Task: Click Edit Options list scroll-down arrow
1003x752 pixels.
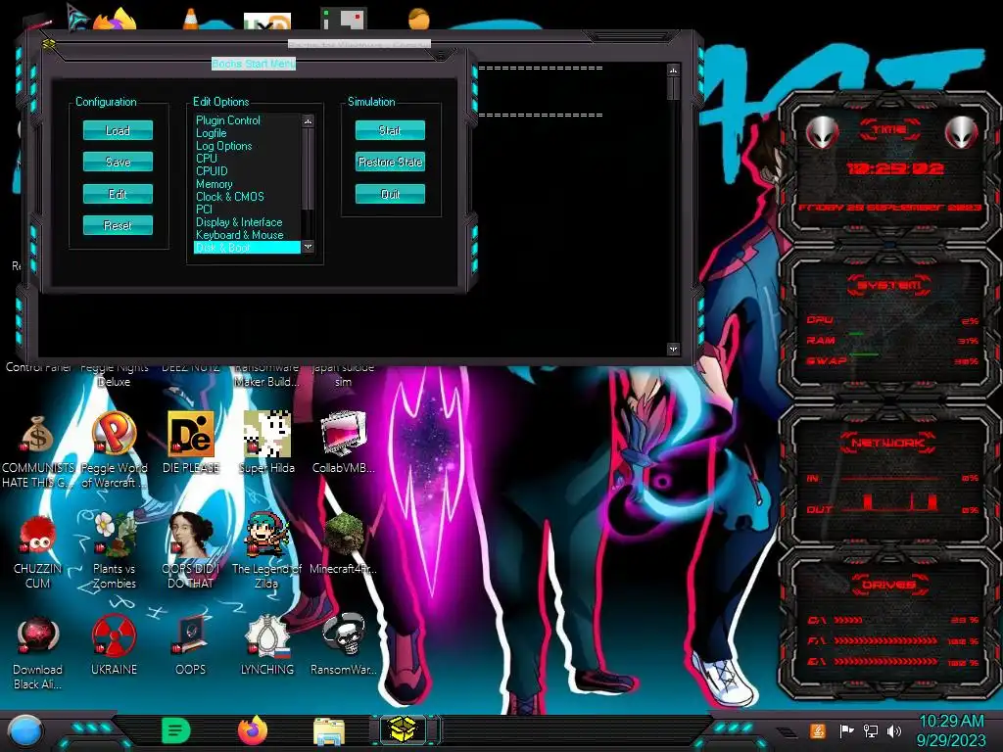Action: click(x=309, y=246)
